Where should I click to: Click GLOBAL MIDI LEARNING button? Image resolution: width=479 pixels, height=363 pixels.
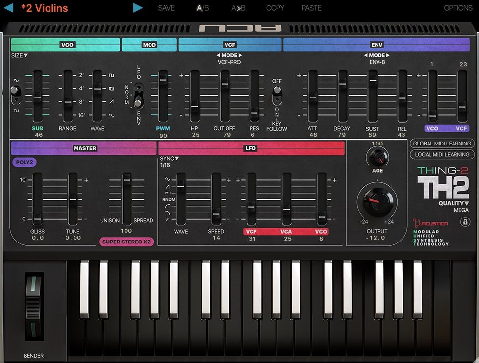tap(442, 143)
